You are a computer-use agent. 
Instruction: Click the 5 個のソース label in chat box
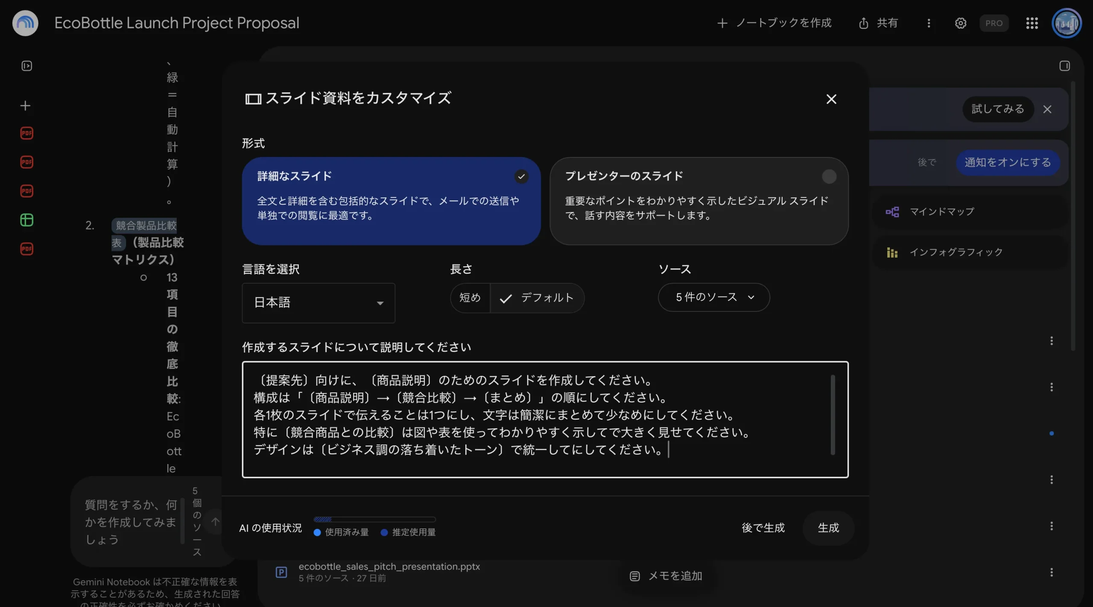coord(196,521)
